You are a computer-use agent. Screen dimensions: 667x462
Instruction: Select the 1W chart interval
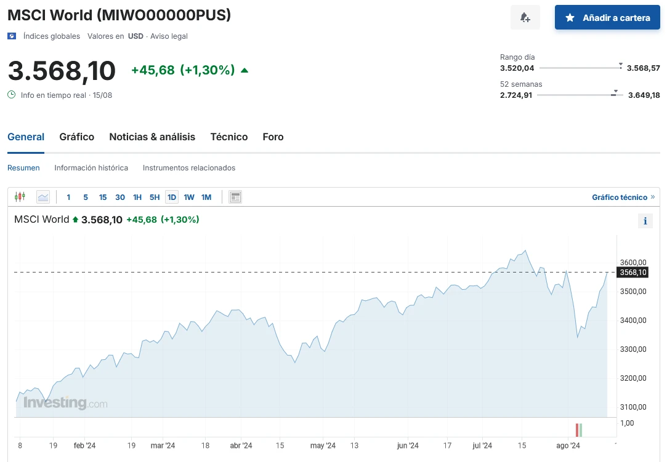189,197
